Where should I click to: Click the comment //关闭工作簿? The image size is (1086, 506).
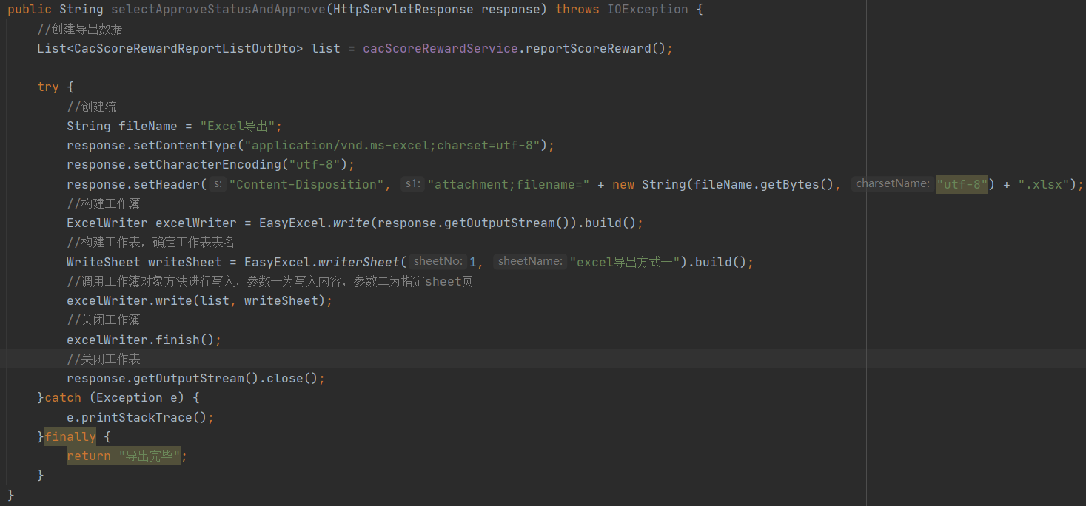coord(104,320)
